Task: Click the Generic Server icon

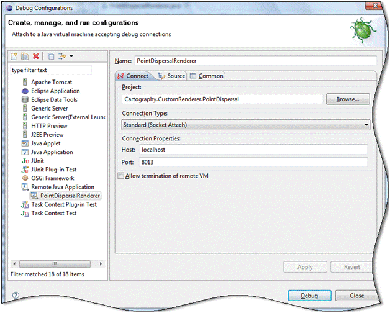Action: [x=25, y=109]
